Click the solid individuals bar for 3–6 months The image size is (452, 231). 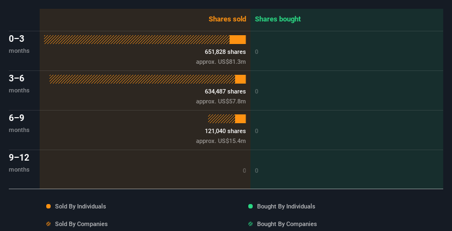pyautogui.click(x=241, y=79)
